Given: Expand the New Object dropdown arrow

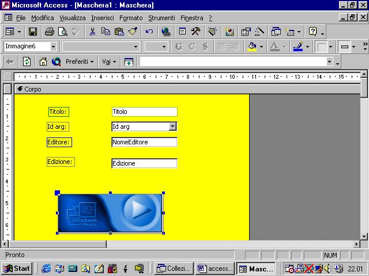Looking at the screenshot, I should tap(299, 32).
